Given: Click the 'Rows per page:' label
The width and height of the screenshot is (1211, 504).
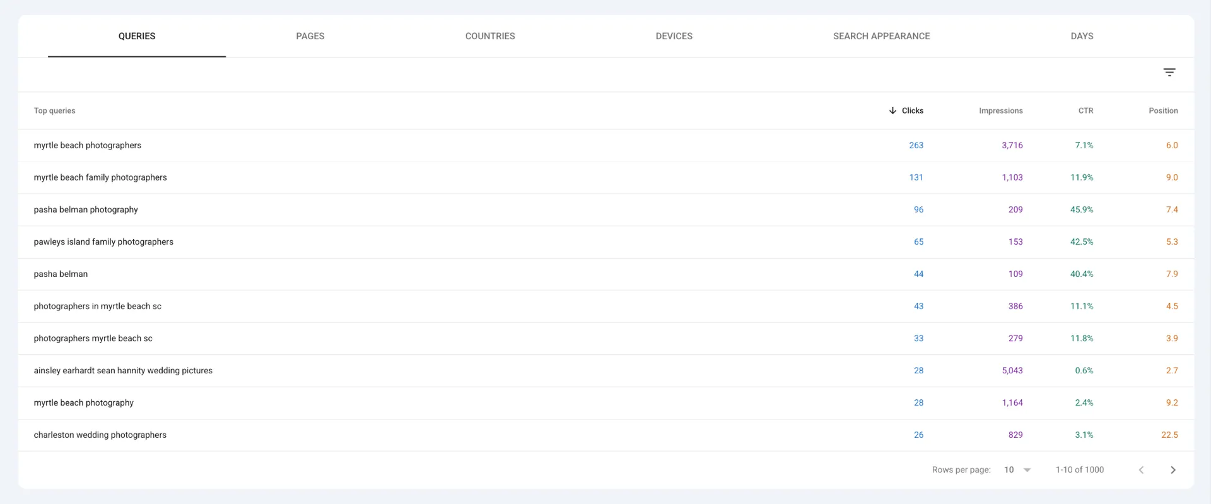Looking at the screenshot, I should (x=961, y=470).
